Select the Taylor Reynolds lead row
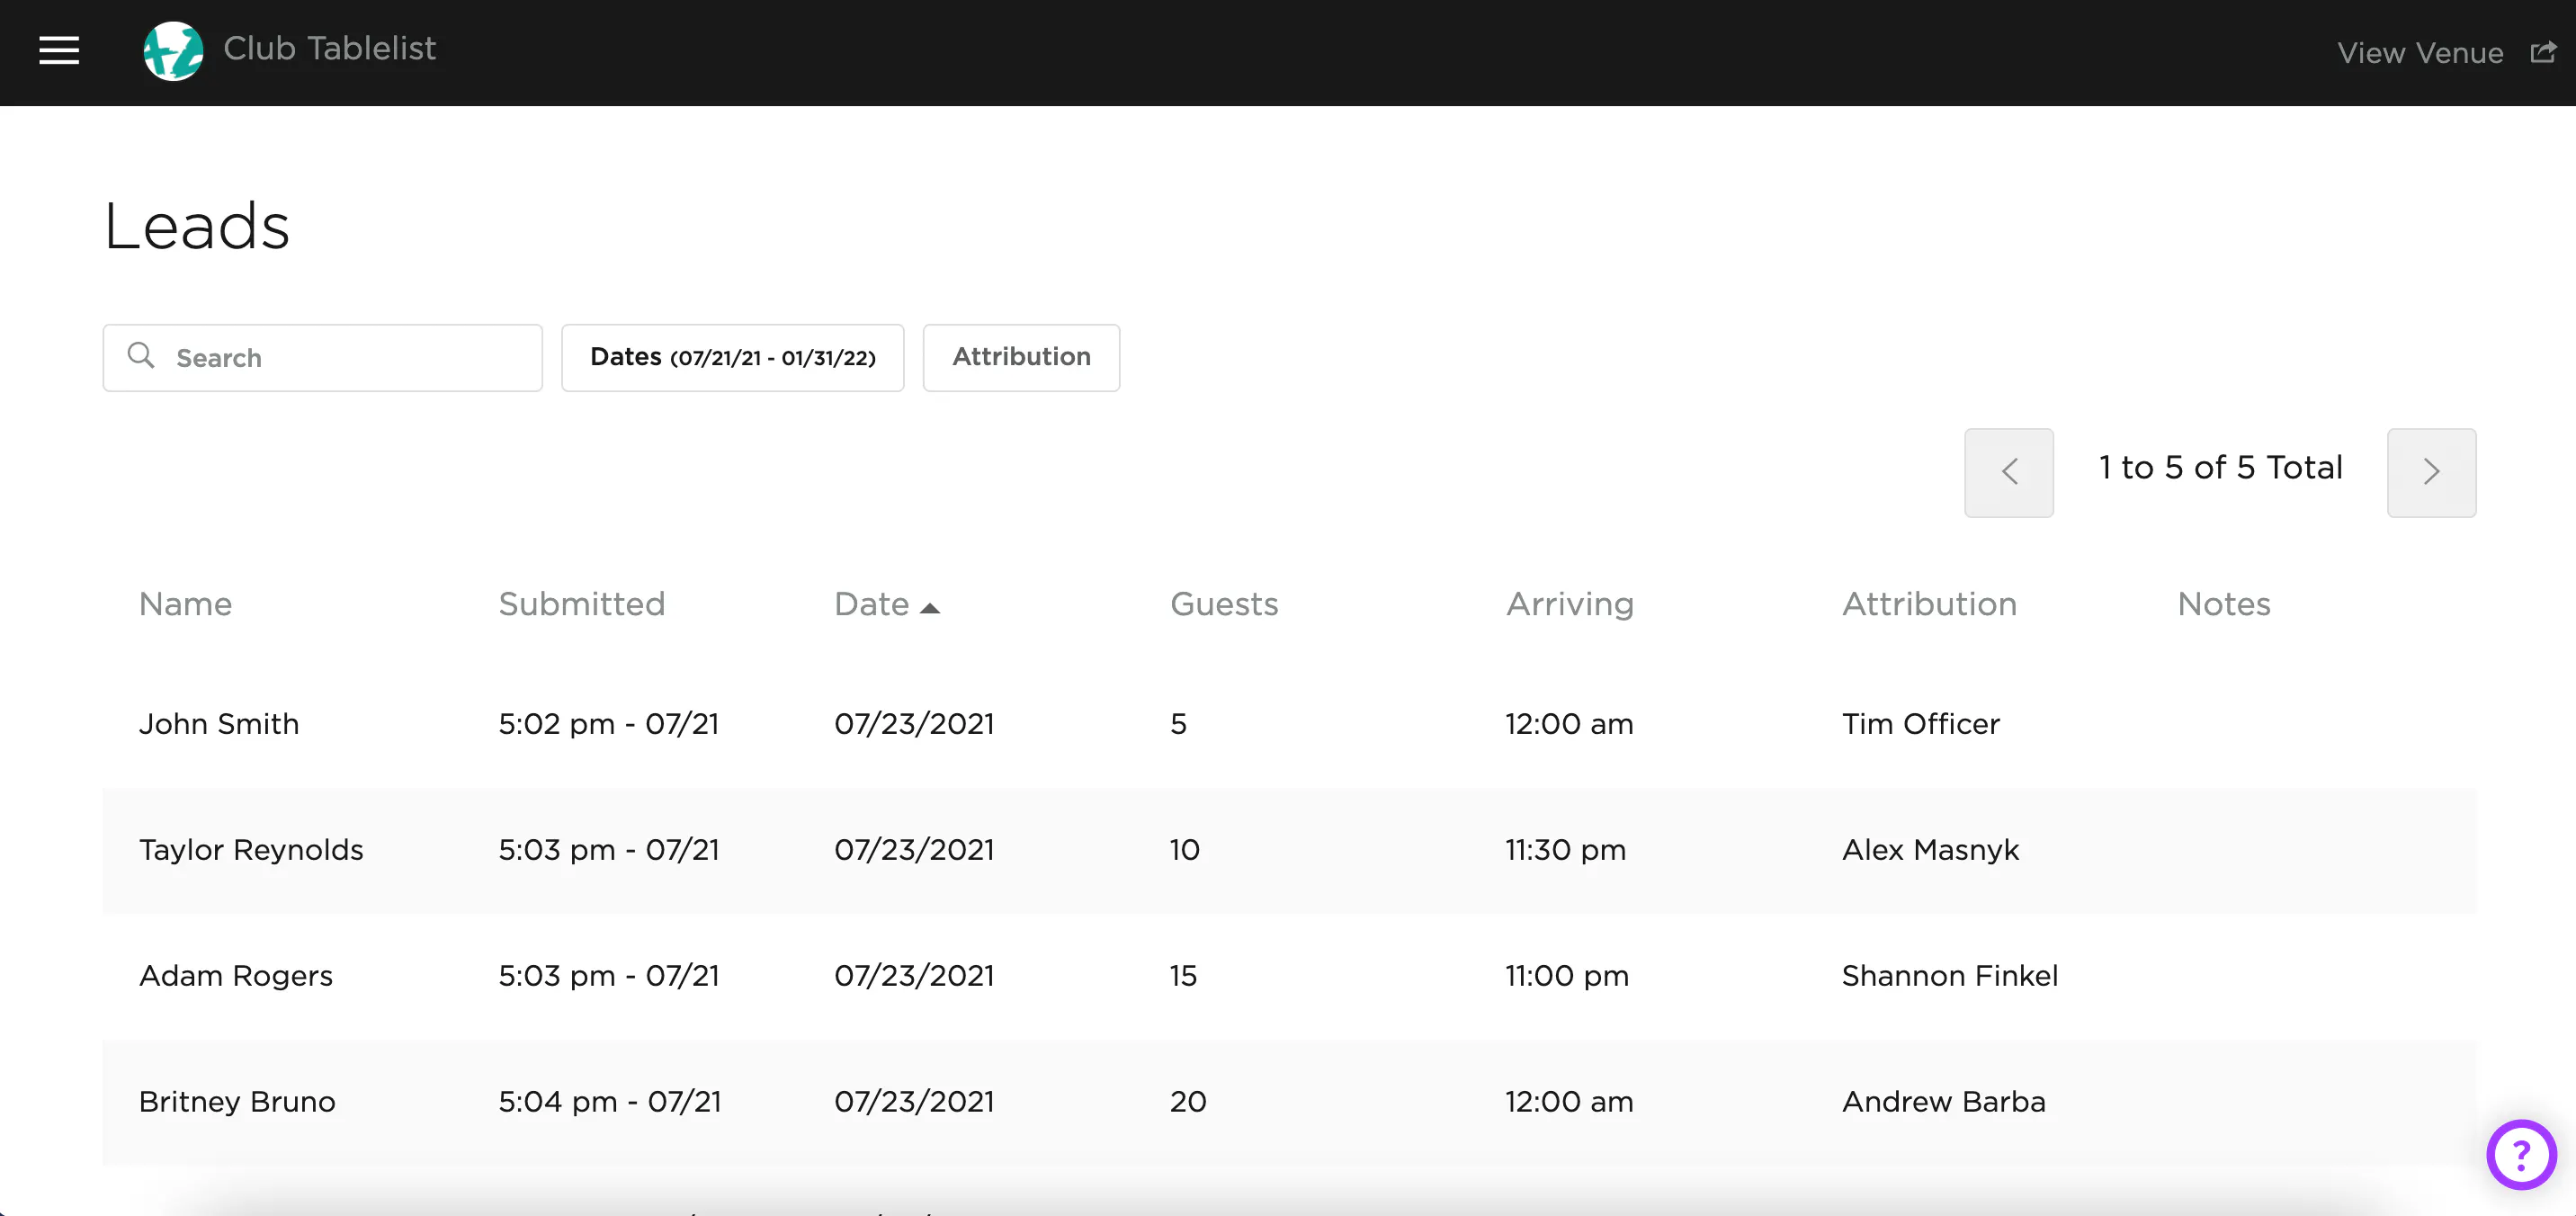The image size is (2576, 1216). [251, 850]
